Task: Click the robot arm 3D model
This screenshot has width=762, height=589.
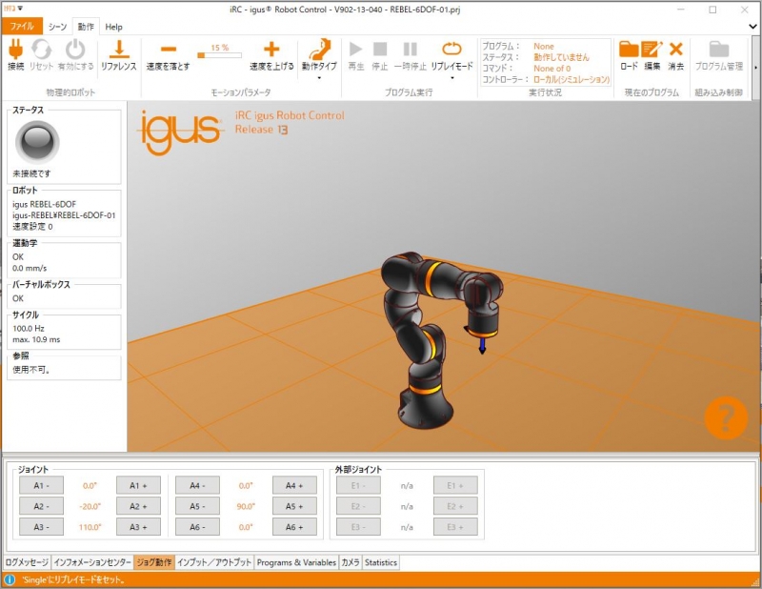Action: click(x=440, y=340)
